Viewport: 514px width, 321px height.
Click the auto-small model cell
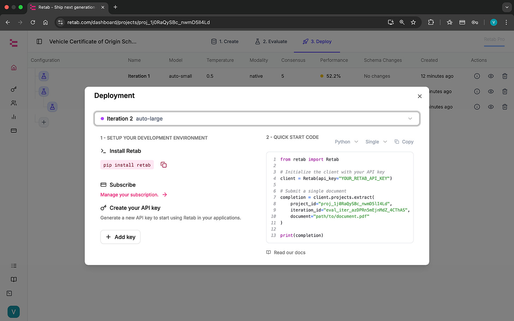[x=180, y=76]
